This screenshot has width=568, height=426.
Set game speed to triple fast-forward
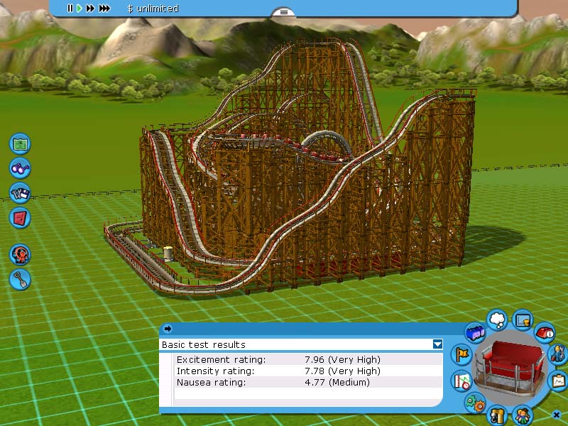[x=104, y=9]
